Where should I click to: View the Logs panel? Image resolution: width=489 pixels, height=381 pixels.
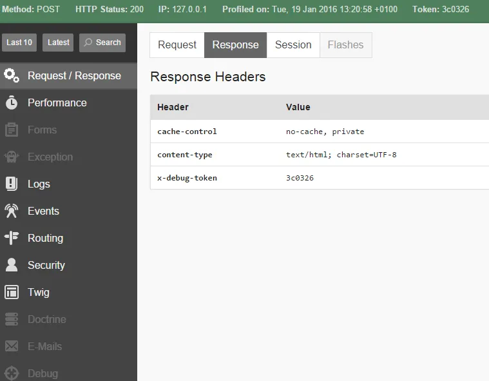(68, 184)
